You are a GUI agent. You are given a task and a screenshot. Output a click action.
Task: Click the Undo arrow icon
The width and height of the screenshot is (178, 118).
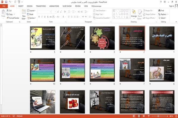click(x=10, y=2)
